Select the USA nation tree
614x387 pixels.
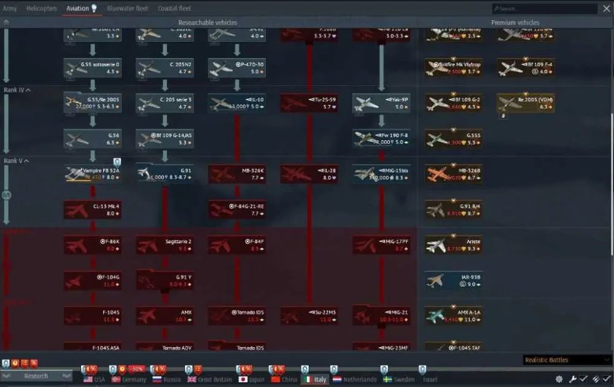(x=95, y=379)
